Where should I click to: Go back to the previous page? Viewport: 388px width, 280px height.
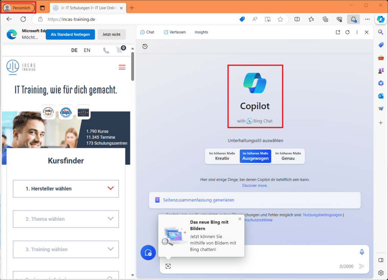(x=9, y=19)
